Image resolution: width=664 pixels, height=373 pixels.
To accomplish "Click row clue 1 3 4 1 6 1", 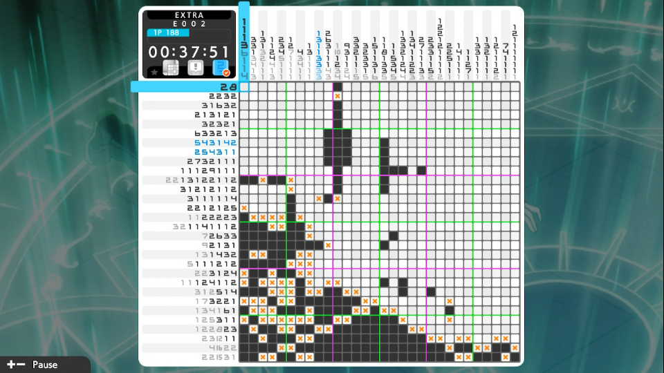I will pos(216,310).
